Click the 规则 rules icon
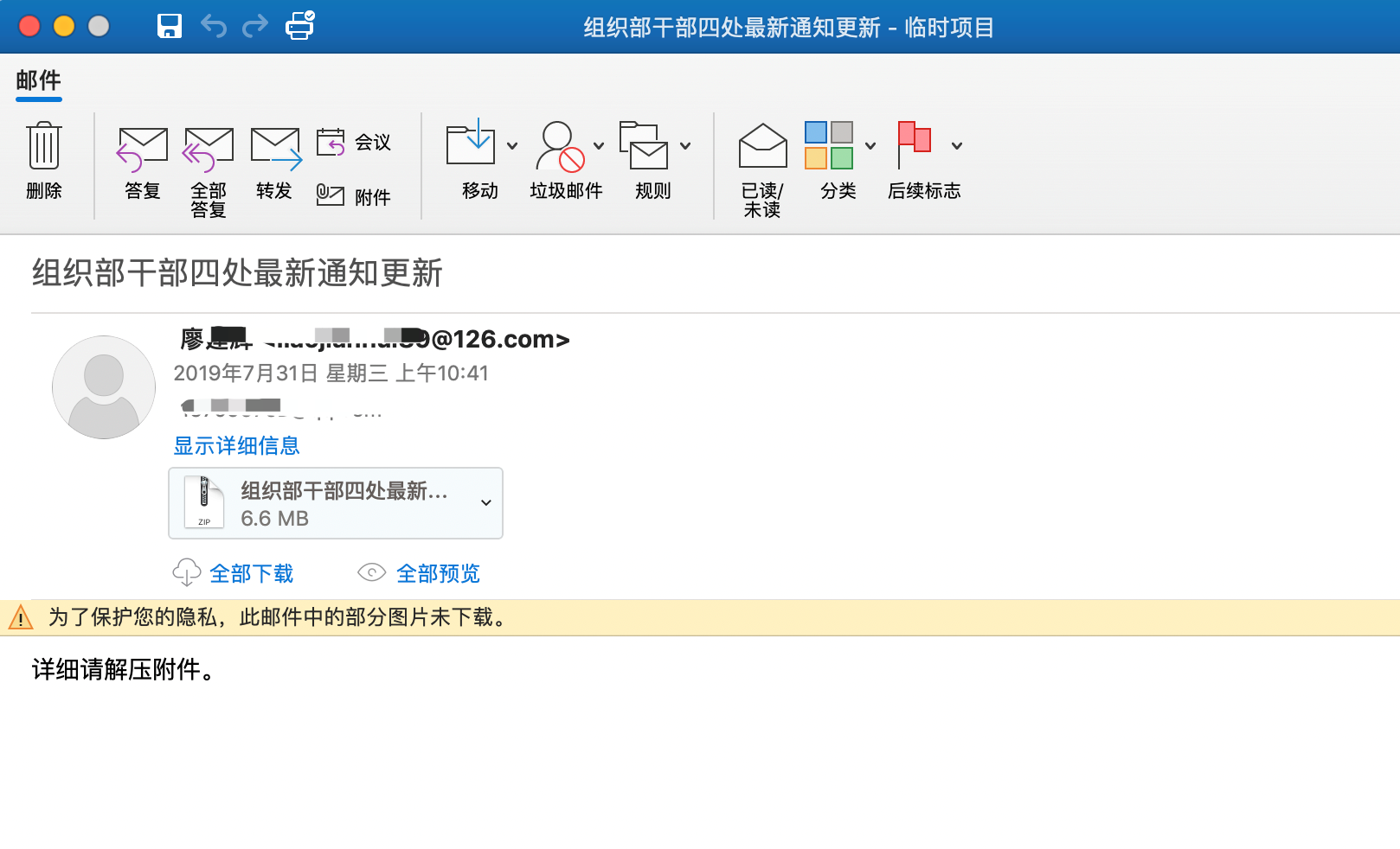1400x849 pixels. pyautogui.click(x=644, y=145)
